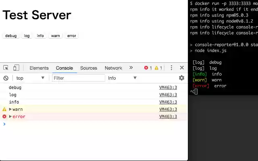Expand the warn message triangle
The width and height of the screenshot is (258, 161).
click(10, 109)
